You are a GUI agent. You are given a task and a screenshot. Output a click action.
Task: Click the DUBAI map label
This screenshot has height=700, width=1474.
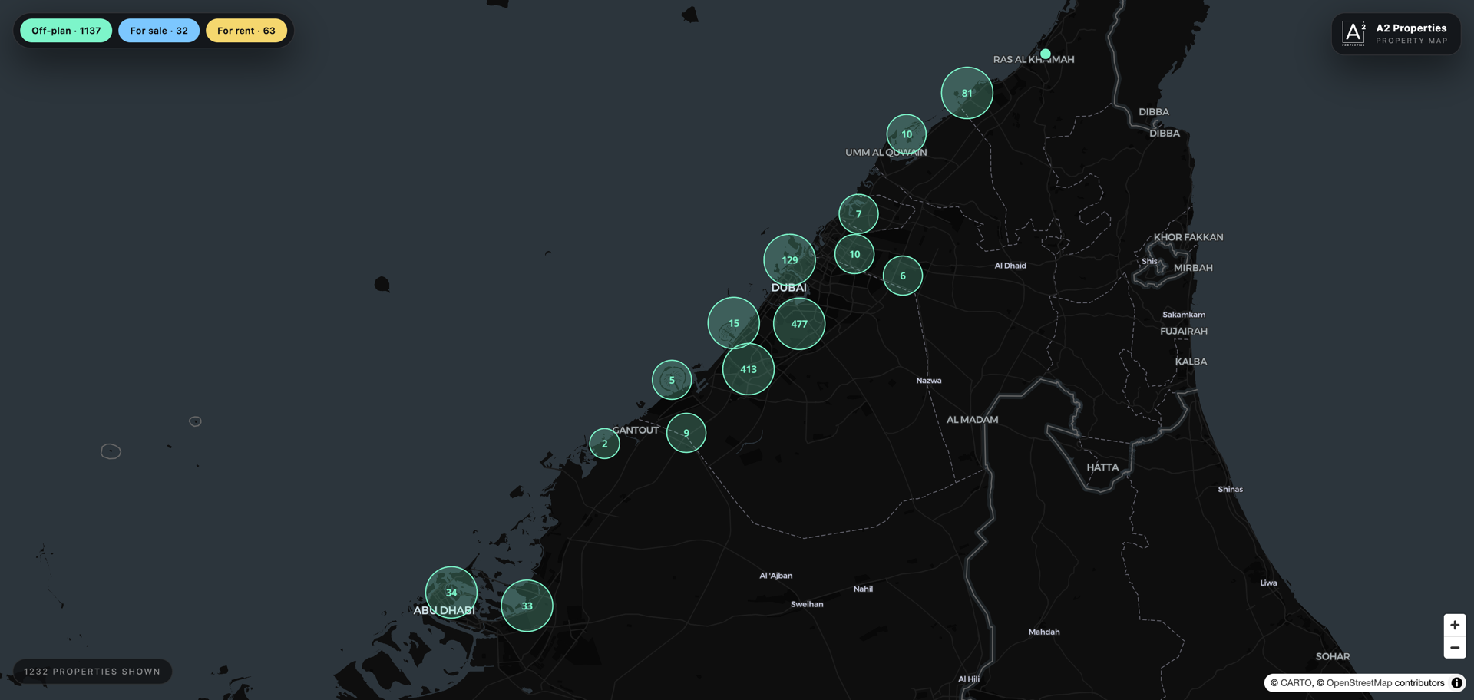[788, 288]
